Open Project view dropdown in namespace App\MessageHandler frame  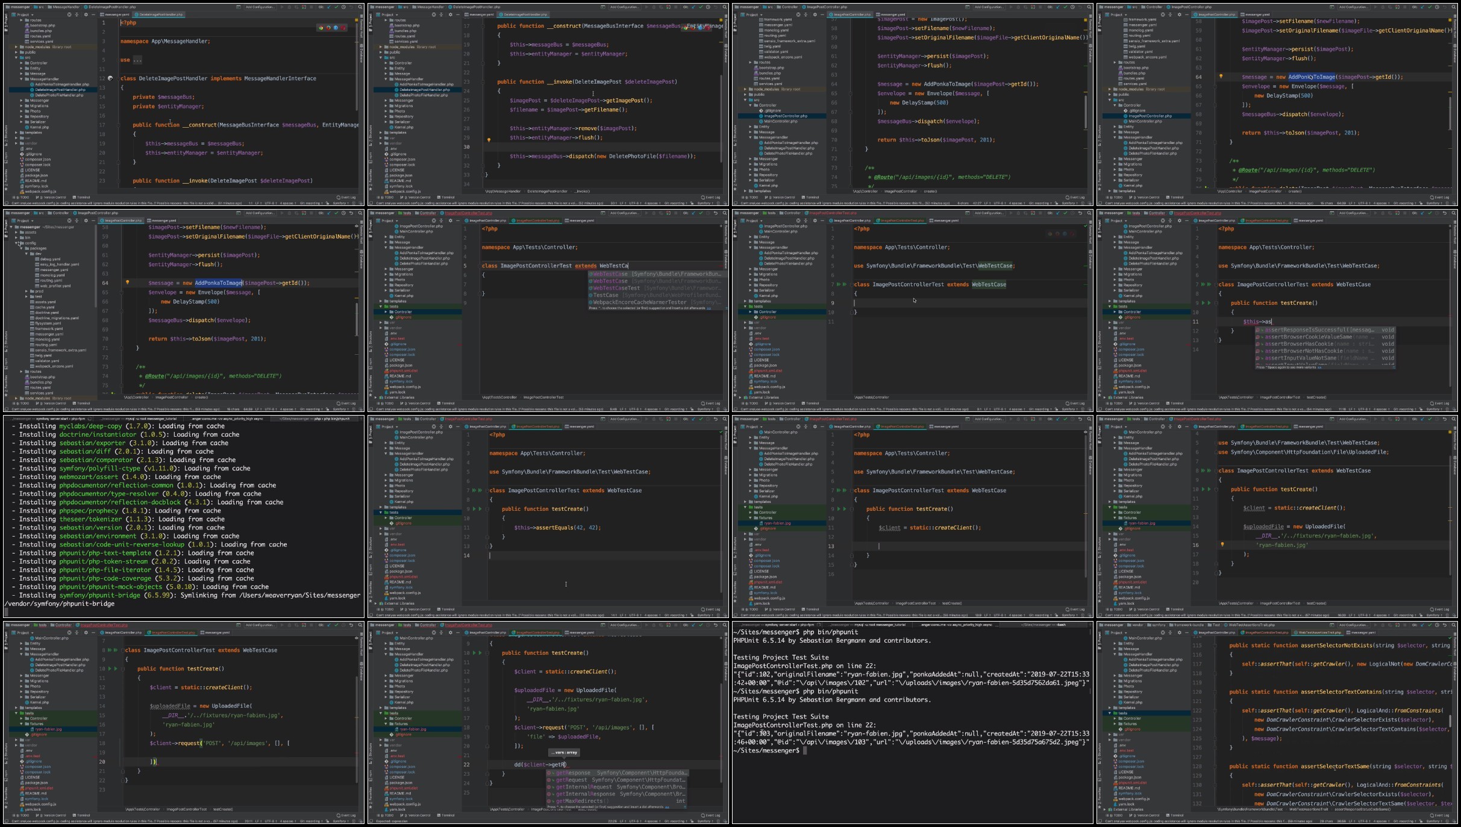tap(23, 14)
